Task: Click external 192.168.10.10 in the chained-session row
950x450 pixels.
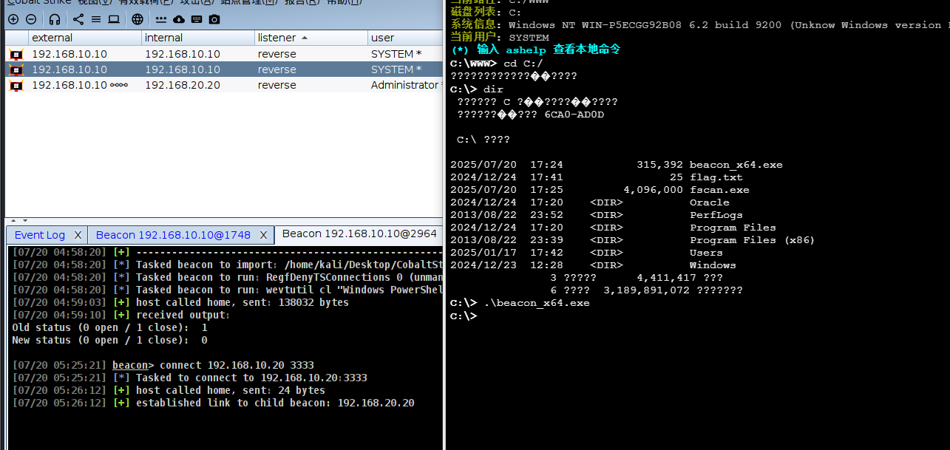Action: (x=69, y=85)
